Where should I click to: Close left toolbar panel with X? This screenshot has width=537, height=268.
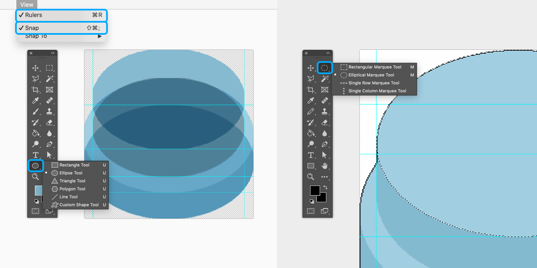coord(31,53)
